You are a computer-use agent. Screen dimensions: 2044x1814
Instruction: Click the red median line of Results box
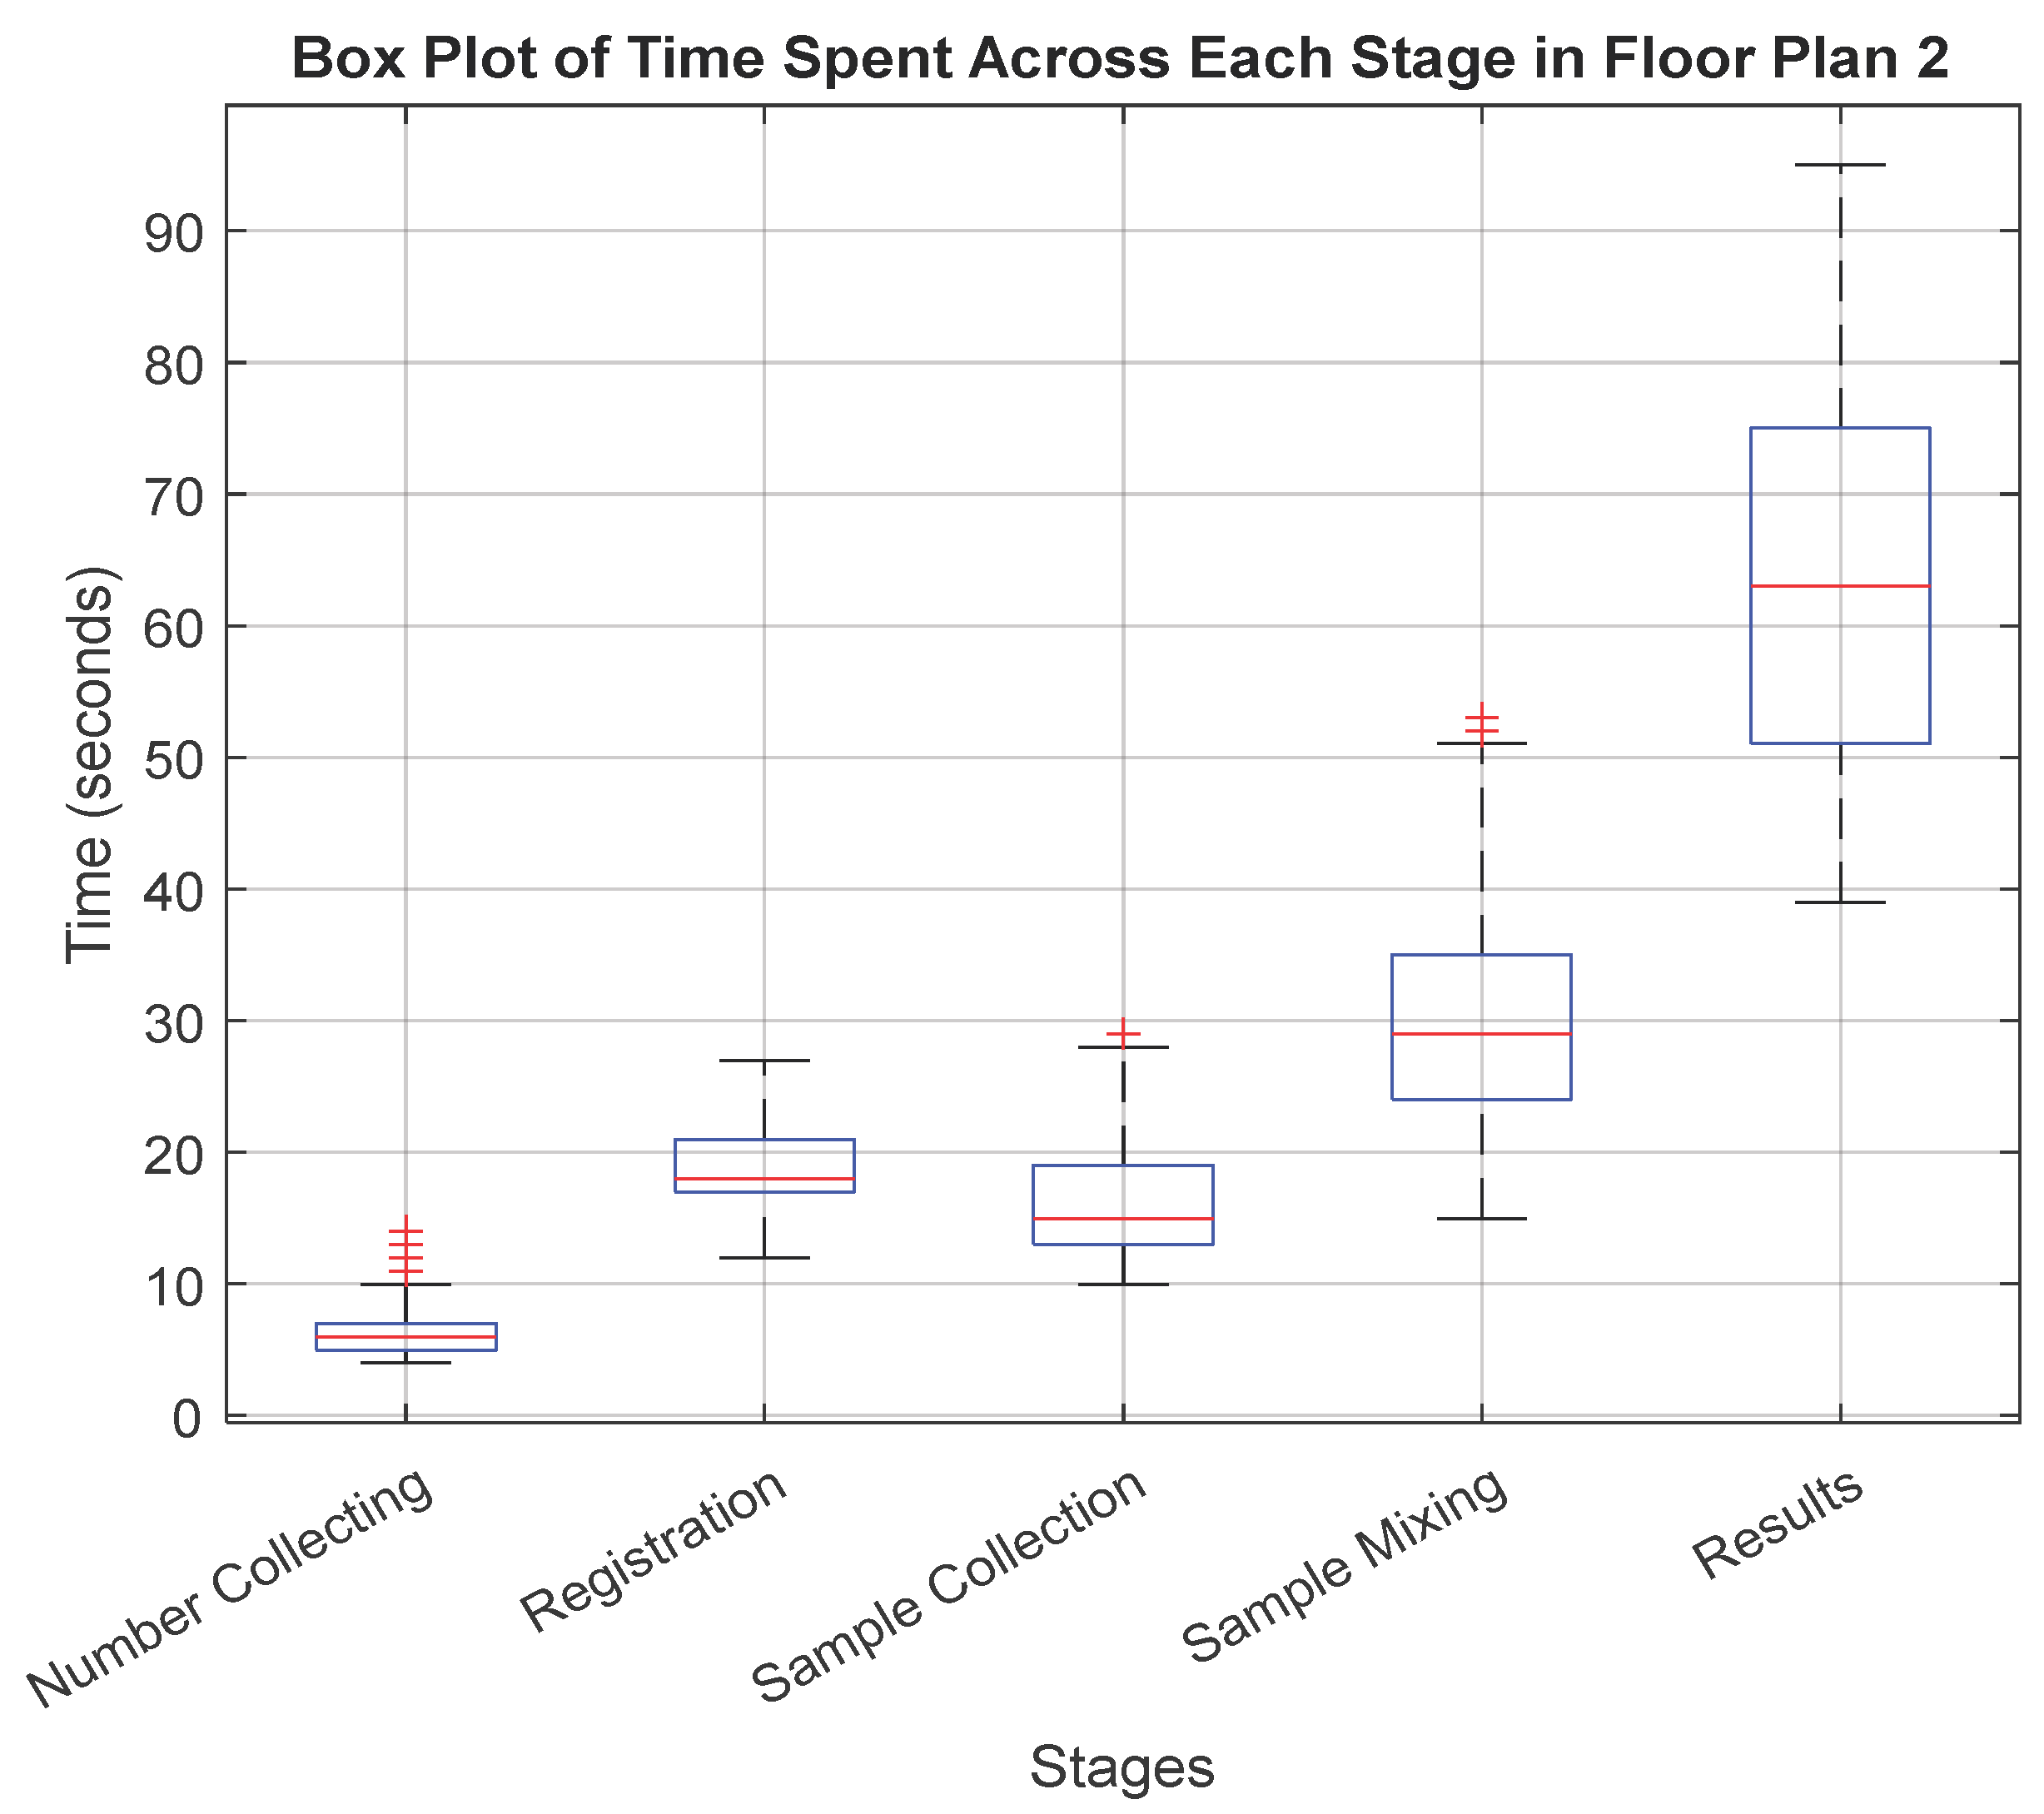1839,586
